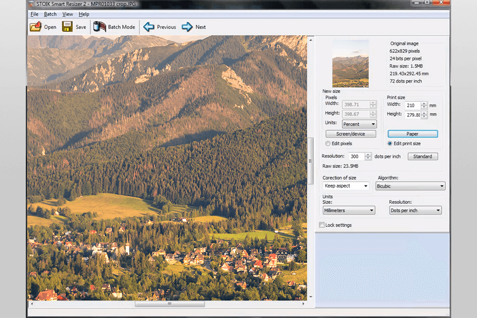Click the Screen/device button
Viewport: 477px width, 318px height.
[351, 134]
